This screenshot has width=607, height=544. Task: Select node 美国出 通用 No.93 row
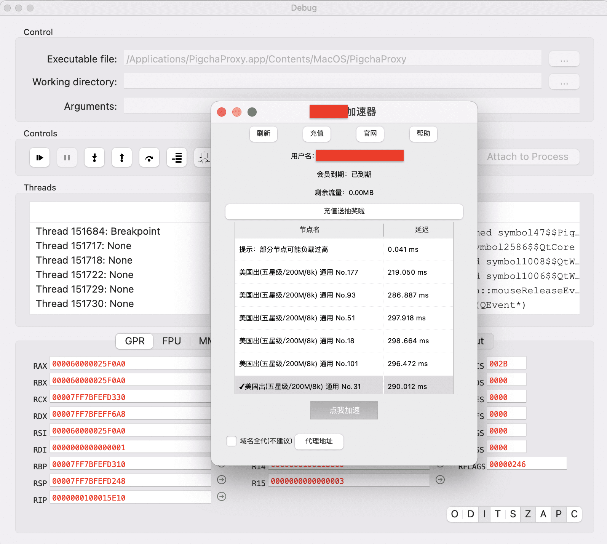click(344, 295)
